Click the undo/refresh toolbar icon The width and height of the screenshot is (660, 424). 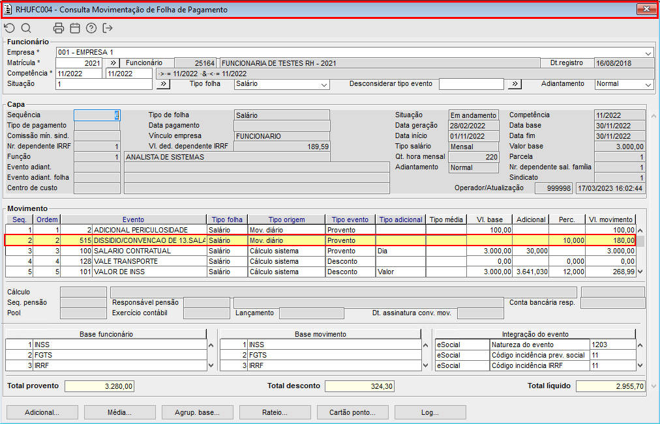(9, 28)
